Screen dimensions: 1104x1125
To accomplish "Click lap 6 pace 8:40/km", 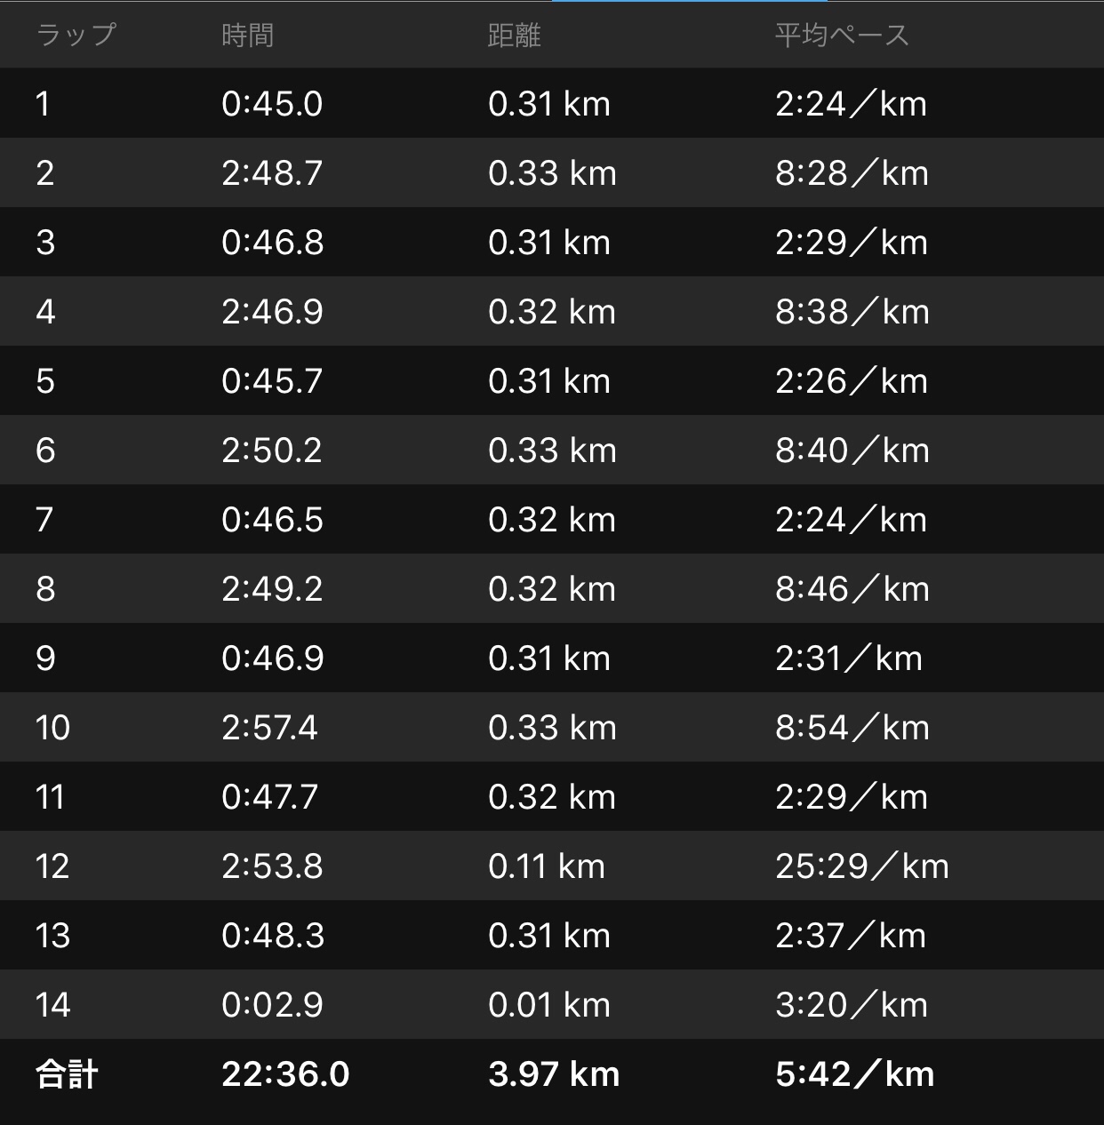I will coord(852,451).
